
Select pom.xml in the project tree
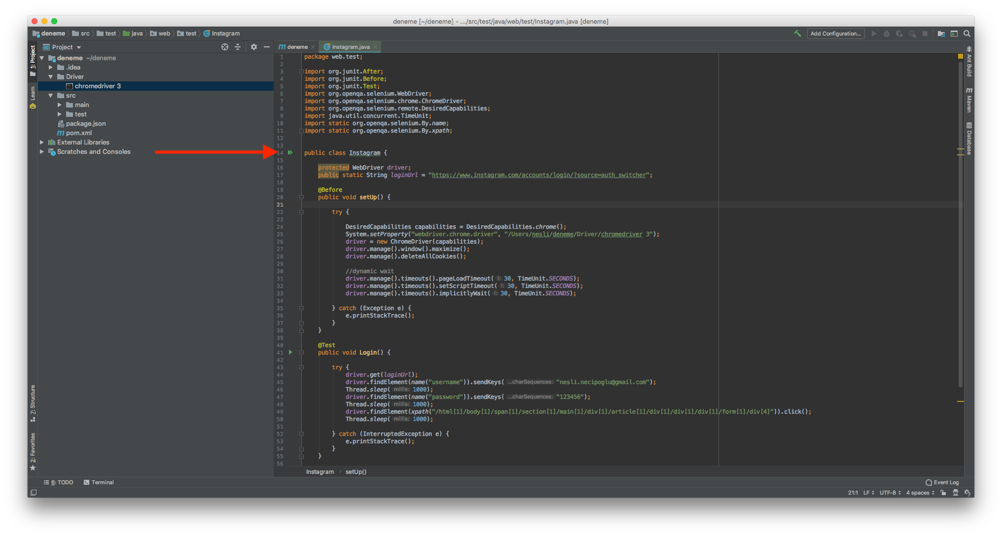79,133
